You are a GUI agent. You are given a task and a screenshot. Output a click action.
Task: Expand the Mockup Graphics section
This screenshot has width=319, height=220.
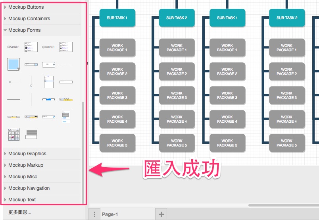(x=42, y=154)
